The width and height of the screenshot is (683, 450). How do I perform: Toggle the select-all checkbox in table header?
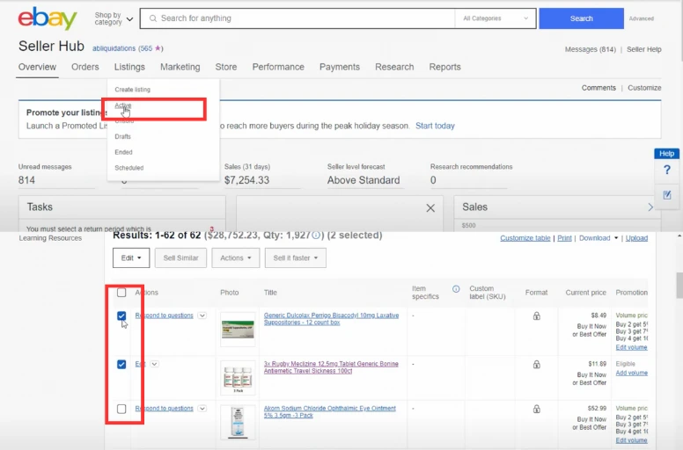point(121,293)
